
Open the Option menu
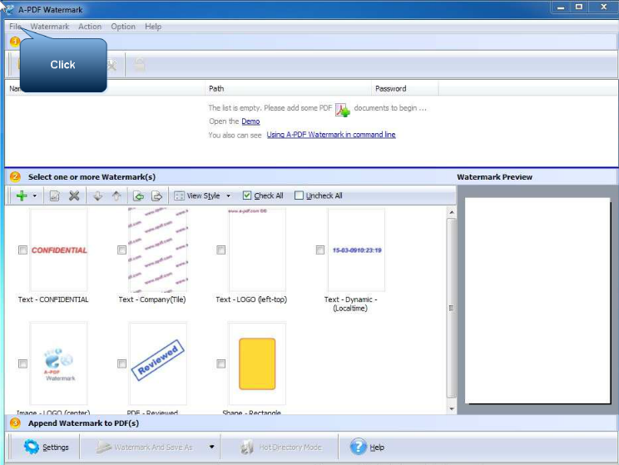click(x=123, y=27)
